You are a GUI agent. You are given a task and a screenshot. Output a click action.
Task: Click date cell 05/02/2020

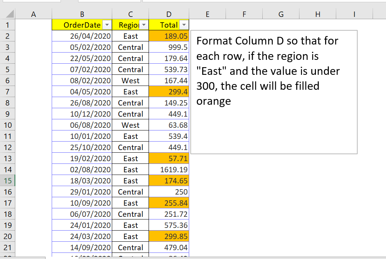(x=82, y=47)
